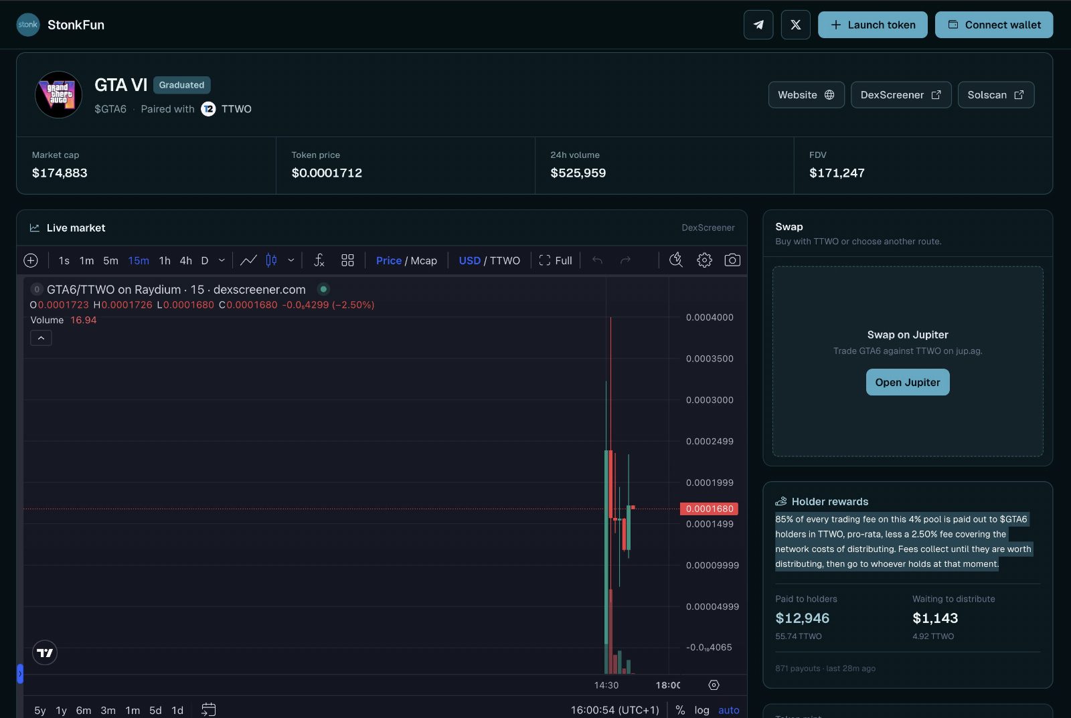Set chart range to 1y
1071x718 pixels.
click(x=62, y=710)
